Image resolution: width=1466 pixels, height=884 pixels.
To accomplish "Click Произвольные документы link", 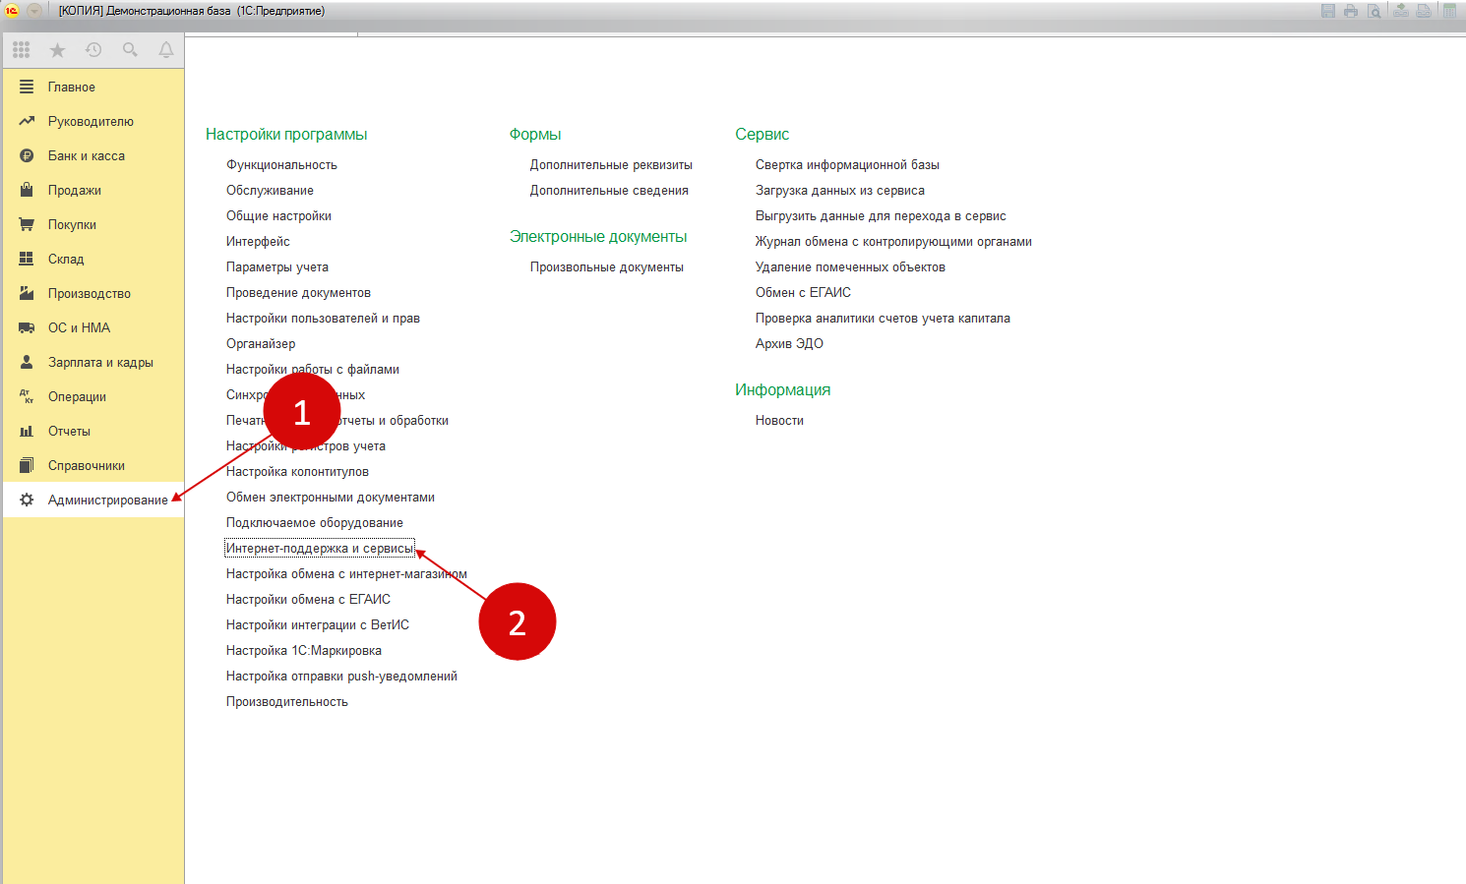I will pos(606,267).
